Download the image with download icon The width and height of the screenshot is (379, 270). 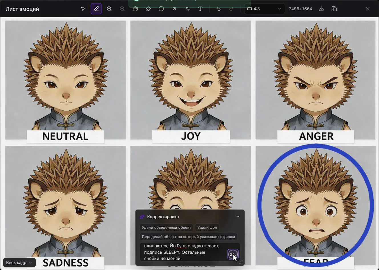(x=321, y=9)
